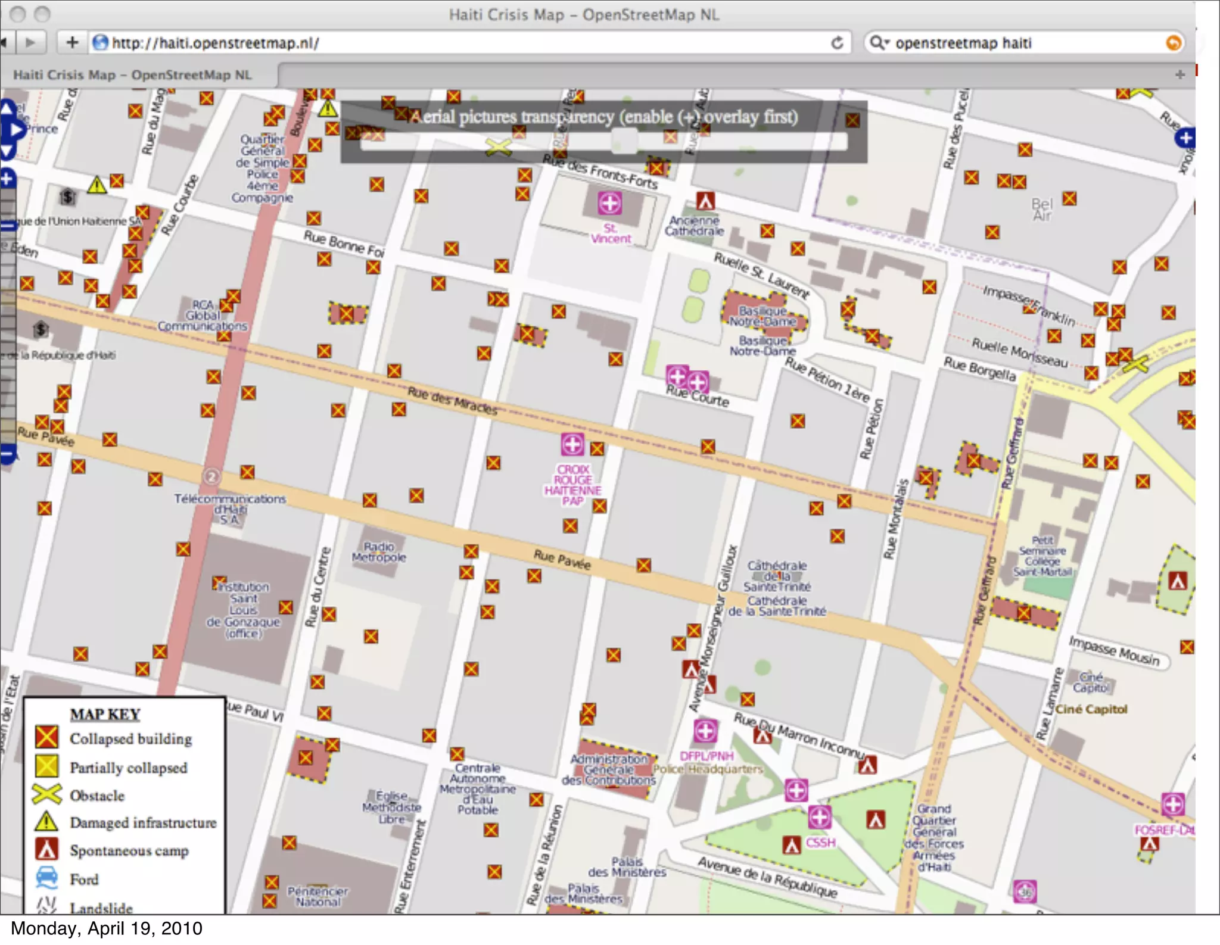
Task: Click the zoom out minus below zoom bar
Action: (7, 455)
